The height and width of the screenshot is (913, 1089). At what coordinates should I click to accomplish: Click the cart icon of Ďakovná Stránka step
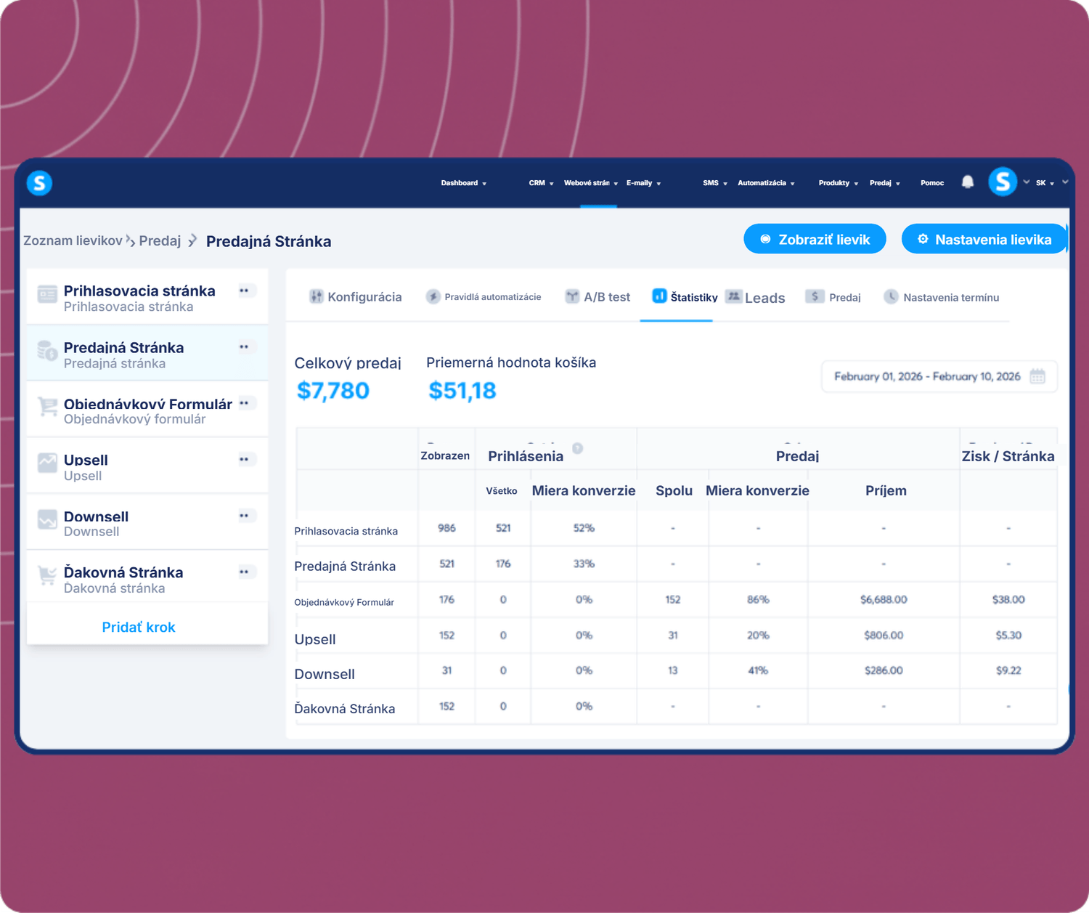pyautogui.click(x=47, y=575)
